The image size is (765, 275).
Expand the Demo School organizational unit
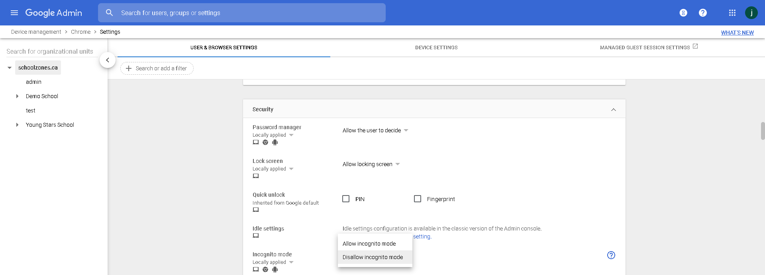point(17,96)
